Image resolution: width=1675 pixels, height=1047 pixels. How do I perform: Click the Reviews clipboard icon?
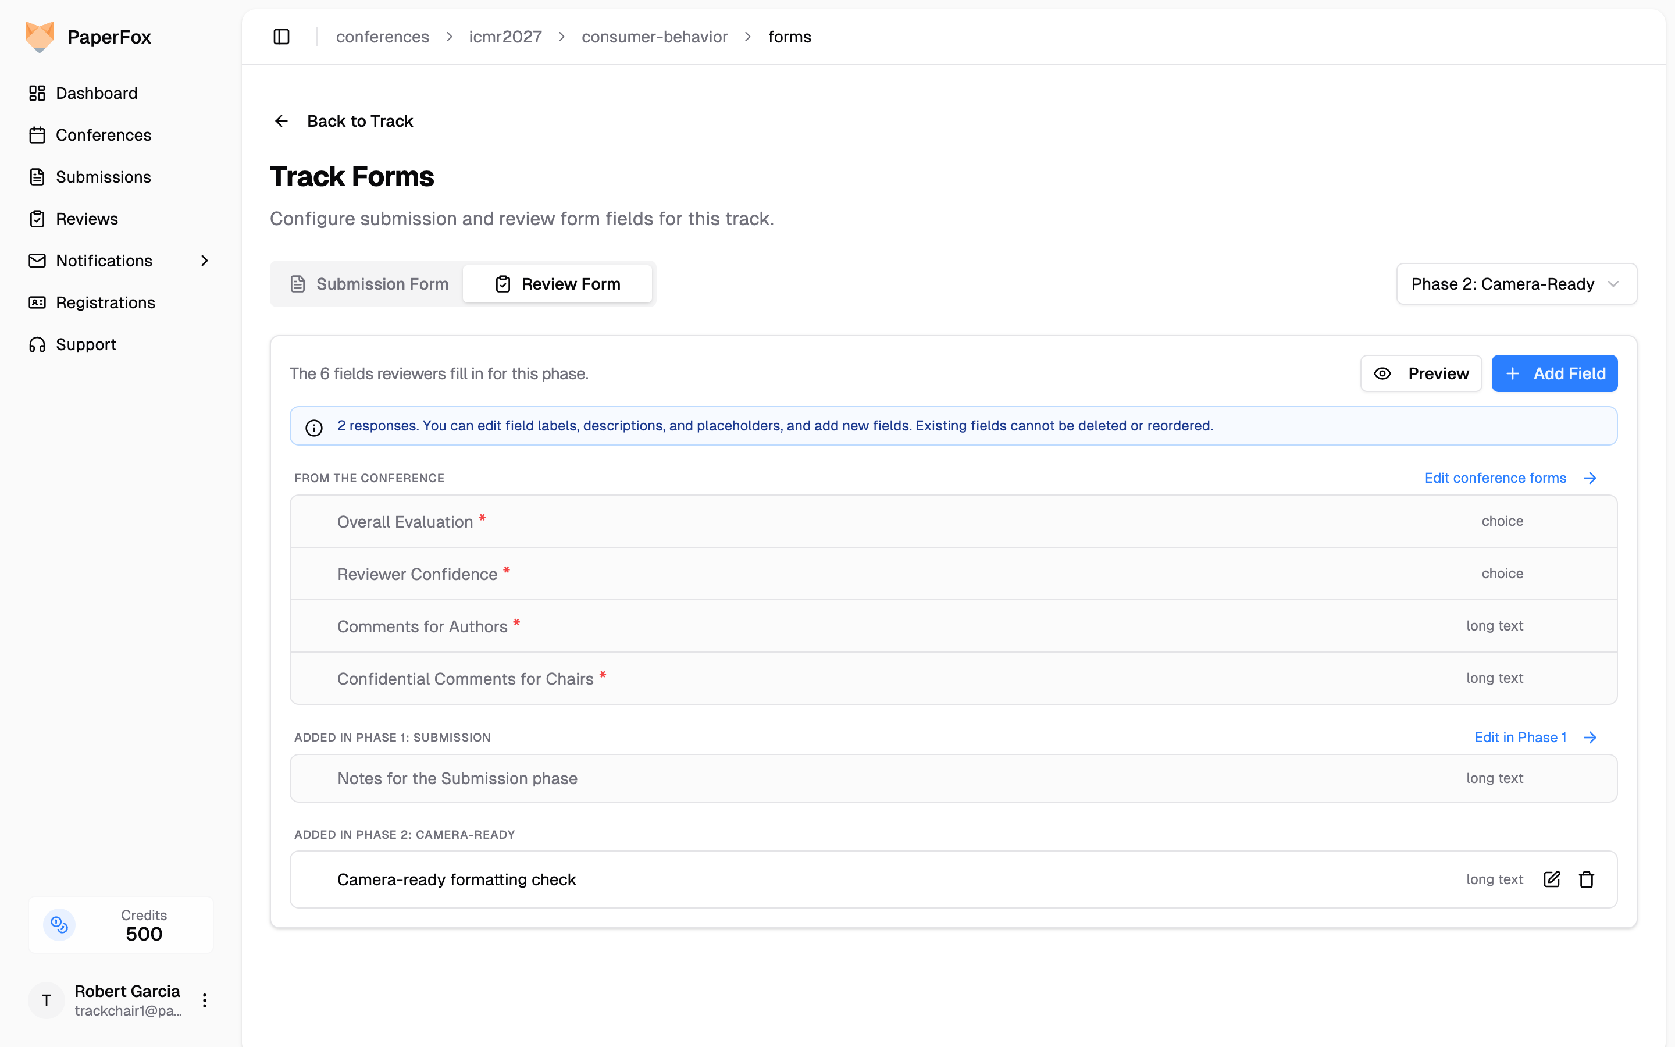tap(37, 219)
